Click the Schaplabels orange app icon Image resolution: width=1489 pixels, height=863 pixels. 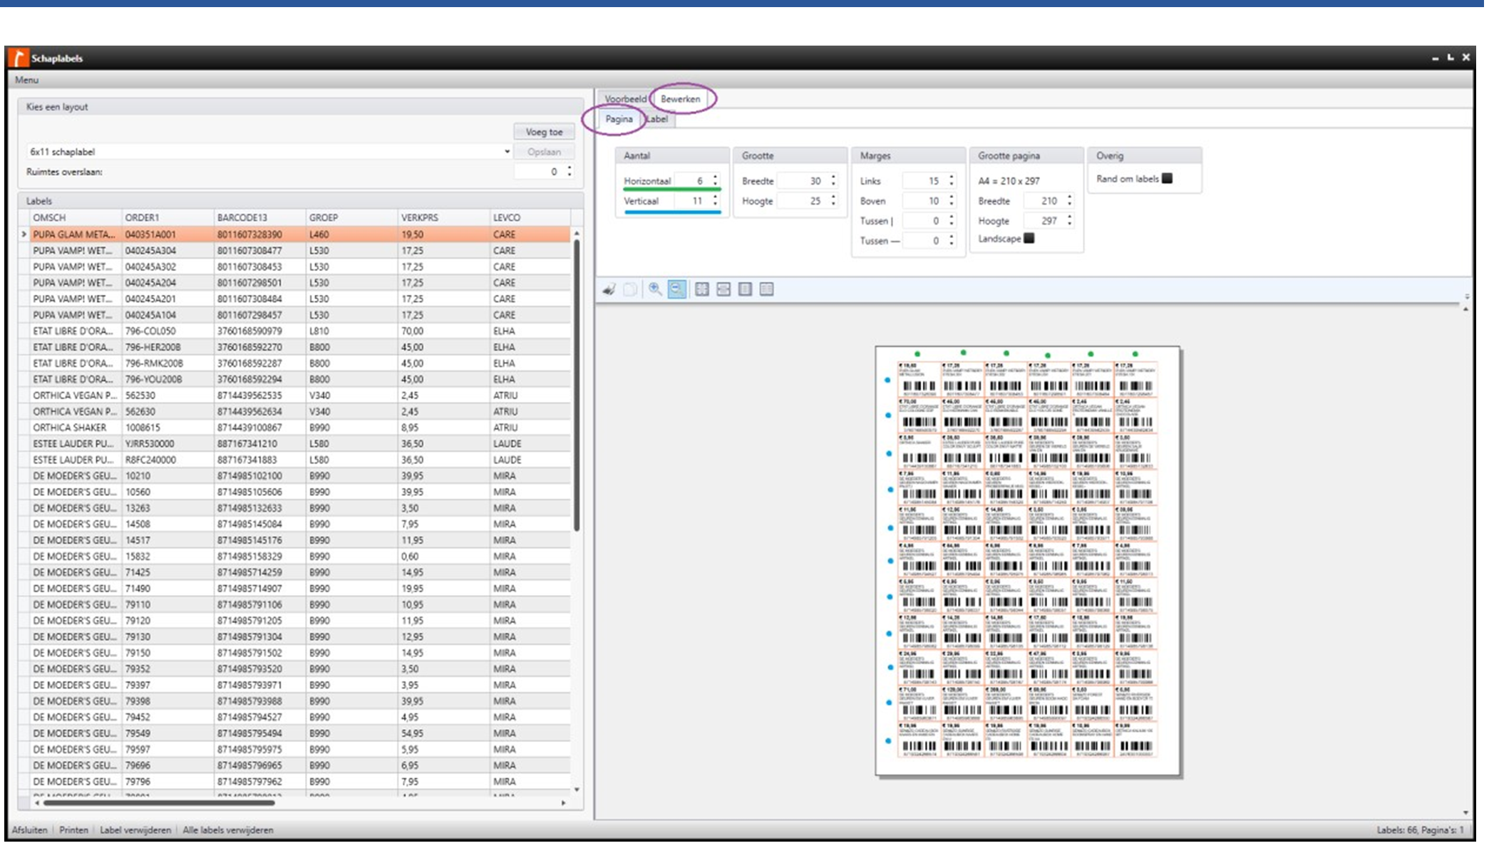[19, 58]
